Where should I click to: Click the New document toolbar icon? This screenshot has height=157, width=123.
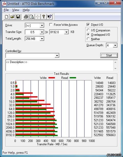tap(6, 17)
